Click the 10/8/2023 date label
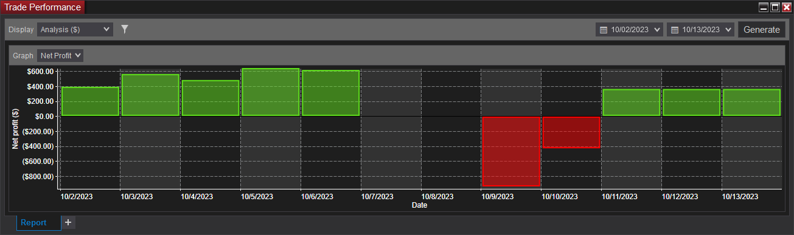Image resolution: width=794 pixels, height=235 pixels. point(437,197)
